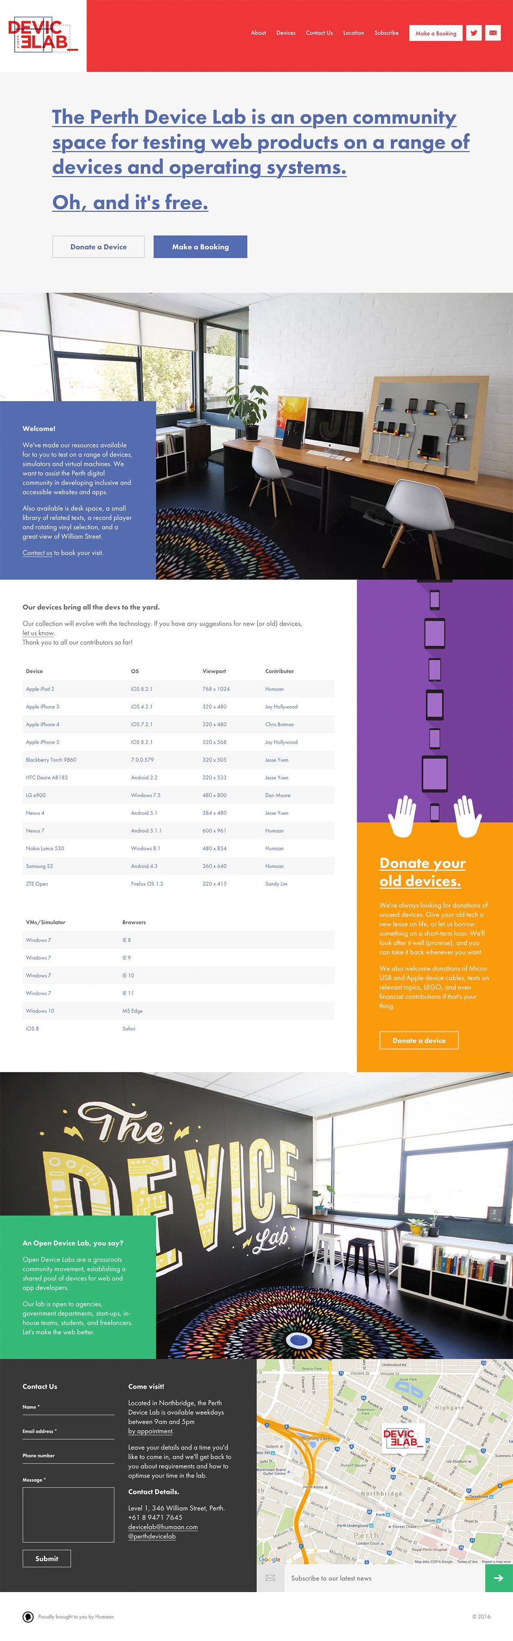The width and height of the screenshot is (513, 1641).
Task: Click the IE 11 browser cell
Action: tap(128, 993)
